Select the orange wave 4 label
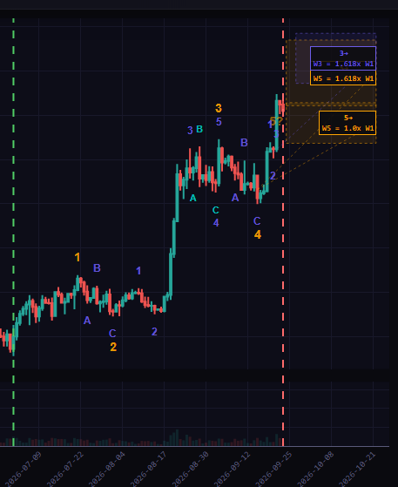This screenshot has height=487, width=398. pyautogui.click(x=258, y=234)
